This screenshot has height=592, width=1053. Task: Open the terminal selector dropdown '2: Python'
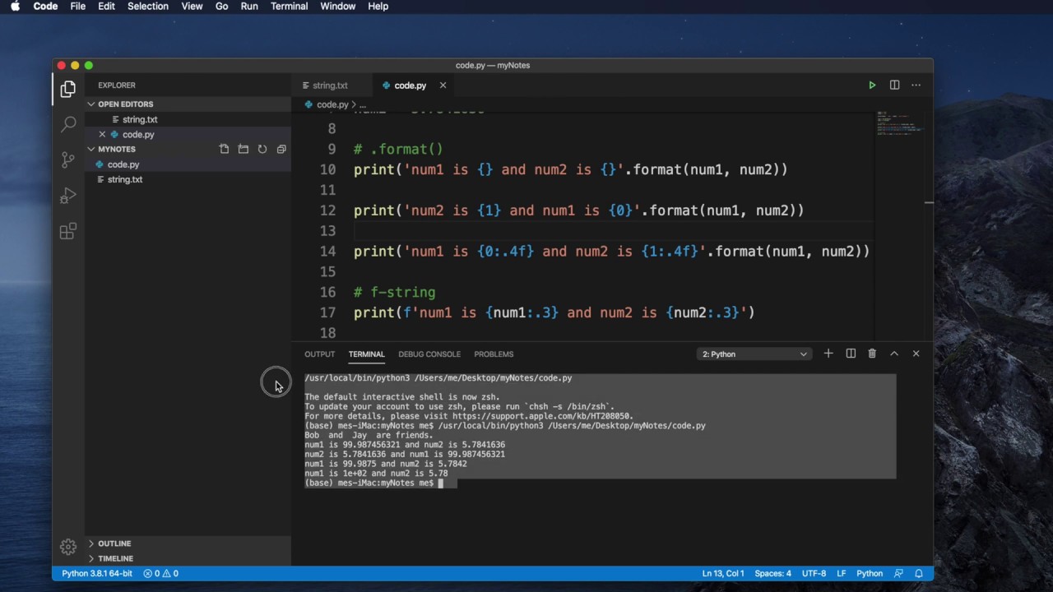point(754,354)
